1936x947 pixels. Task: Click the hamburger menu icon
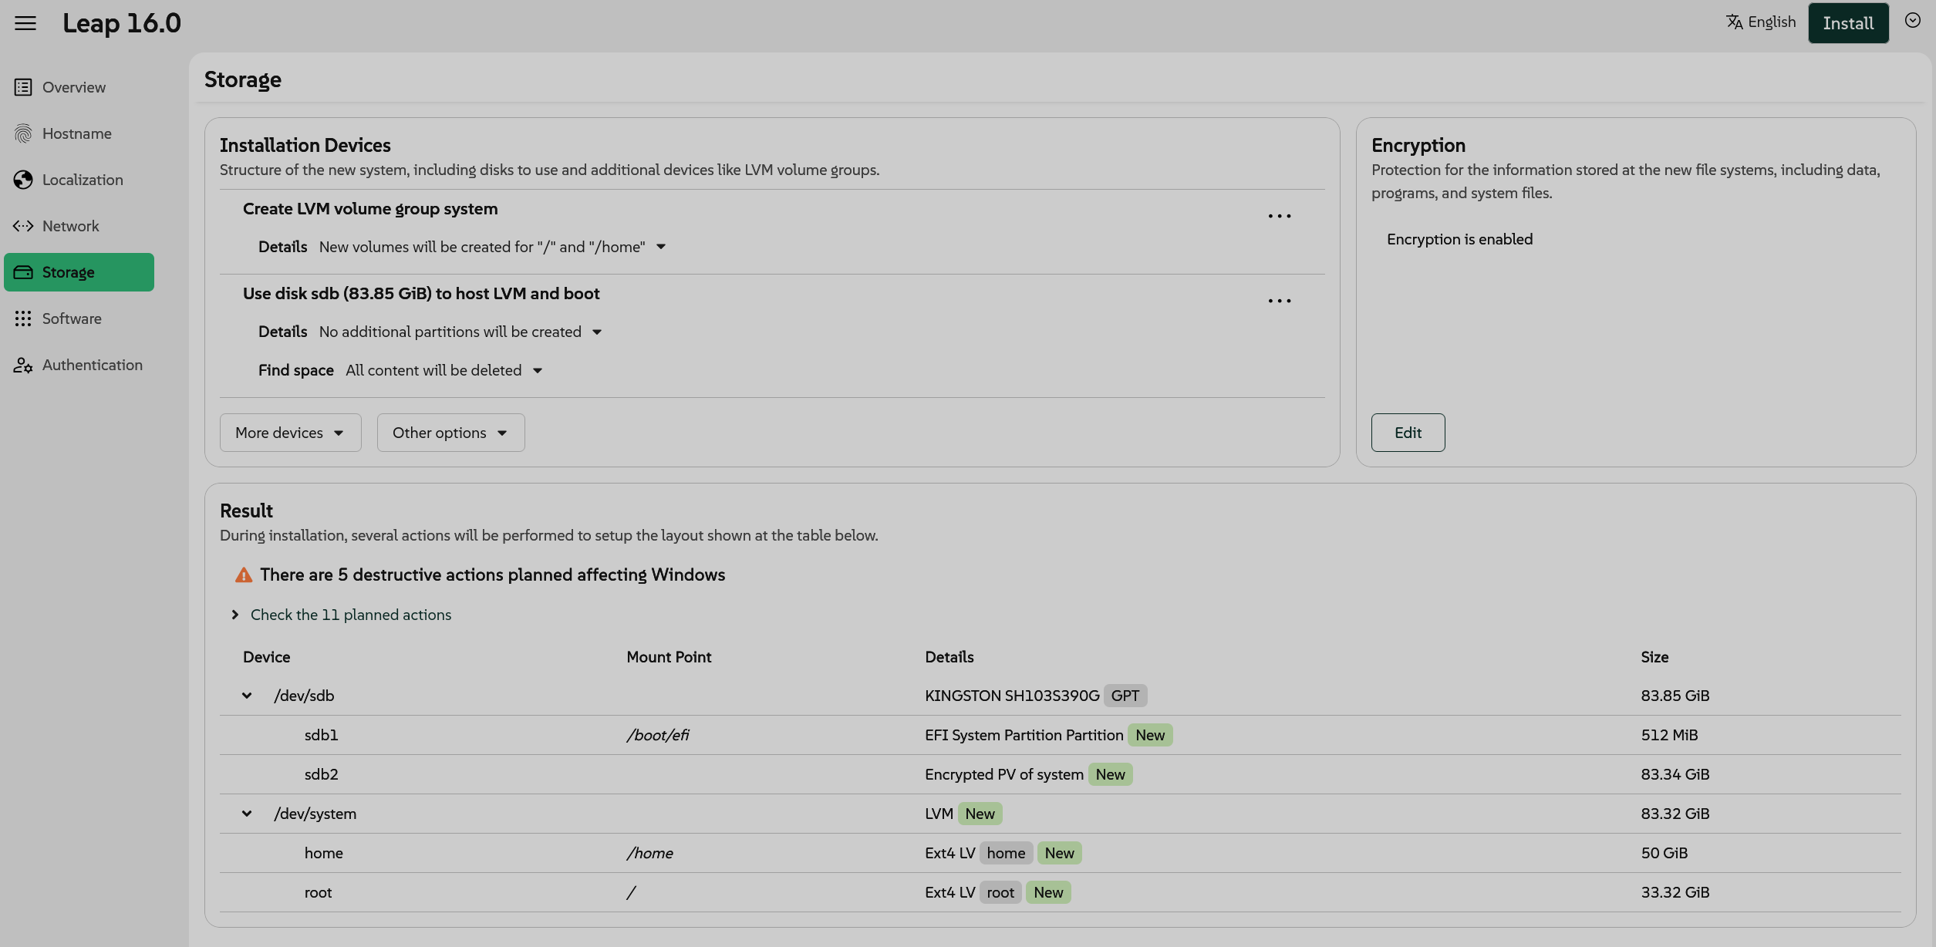[25, 23]
